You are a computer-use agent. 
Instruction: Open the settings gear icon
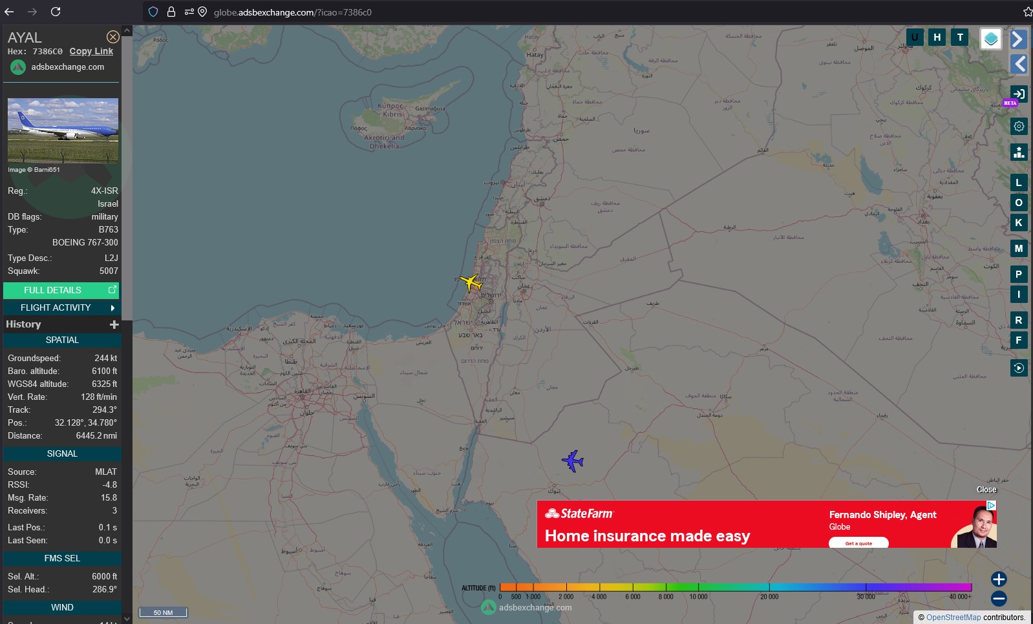coord(1019,126)
